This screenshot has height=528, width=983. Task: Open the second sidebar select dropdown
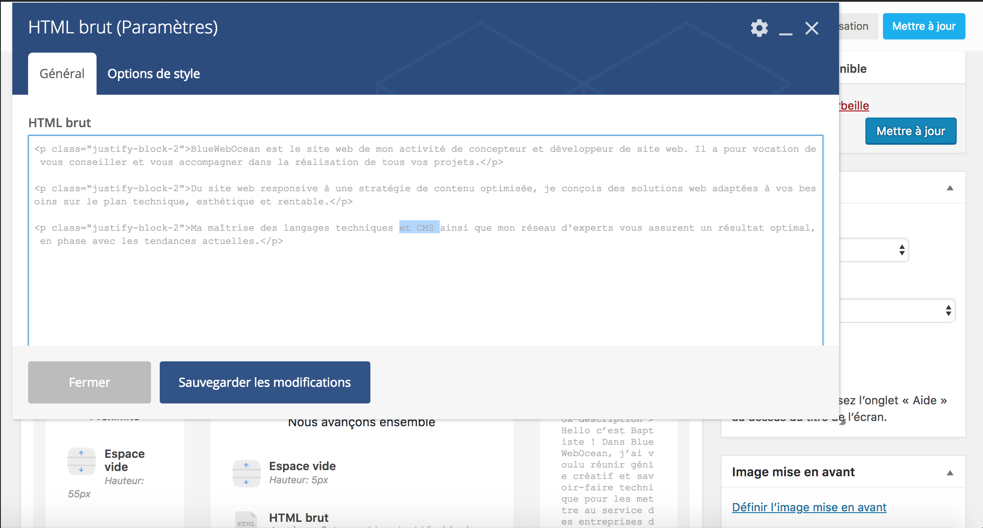click(x=895, y=310)
